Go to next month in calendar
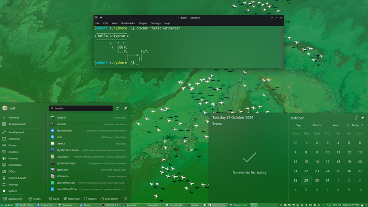Image resolution: width=368 pixels, height=207 pixels. coord(363,125)
